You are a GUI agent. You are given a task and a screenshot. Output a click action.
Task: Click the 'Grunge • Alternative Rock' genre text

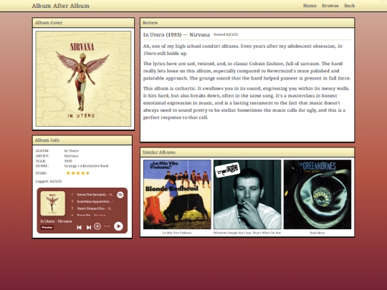[x=87, y=165]
